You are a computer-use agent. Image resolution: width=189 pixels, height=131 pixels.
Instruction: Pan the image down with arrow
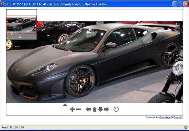(x=100, y=109)
